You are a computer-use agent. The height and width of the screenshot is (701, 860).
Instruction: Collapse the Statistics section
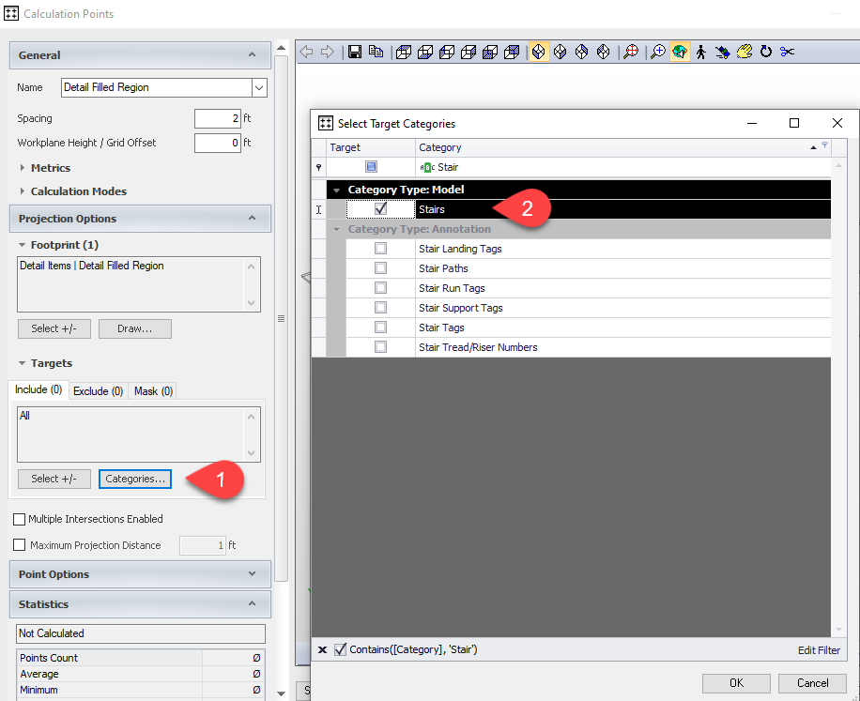tap(252, 604)
